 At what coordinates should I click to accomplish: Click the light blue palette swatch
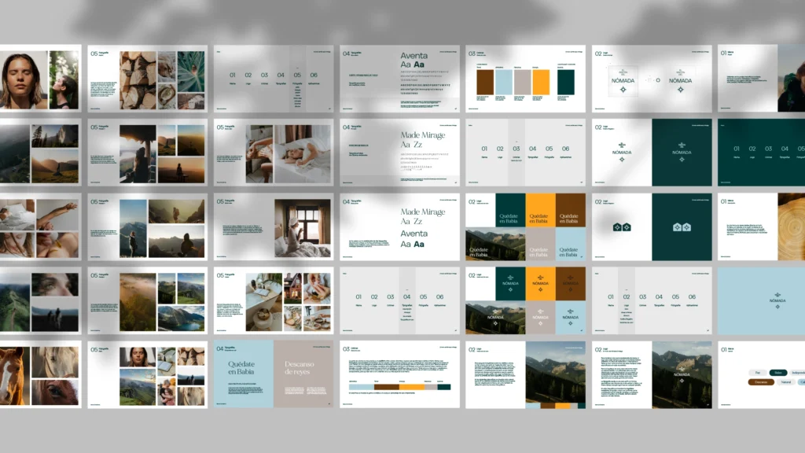pyautogui.click(x=504, y=82)
